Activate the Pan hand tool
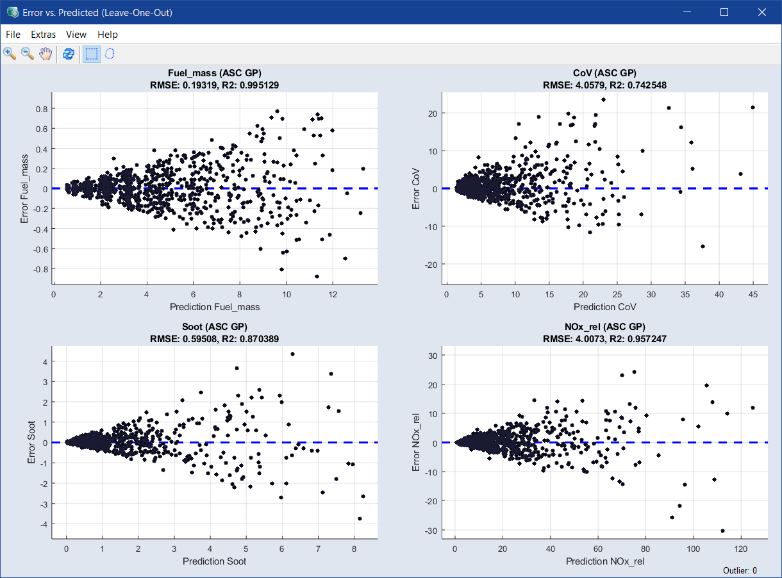 click(x=45, y=54)
